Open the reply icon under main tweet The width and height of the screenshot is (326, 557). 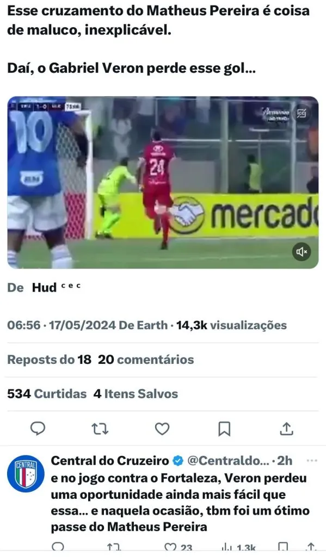38,429
